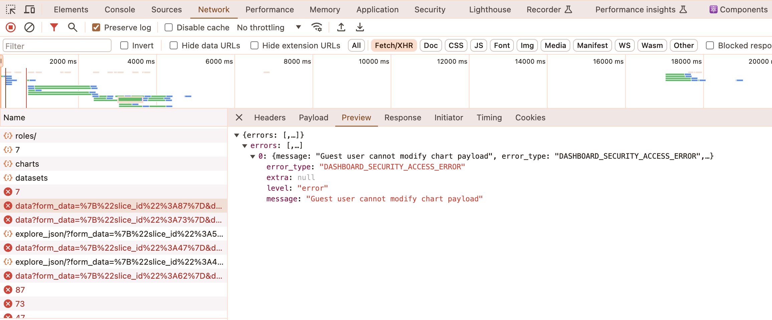Stop recording network log

tap(11, 27)
